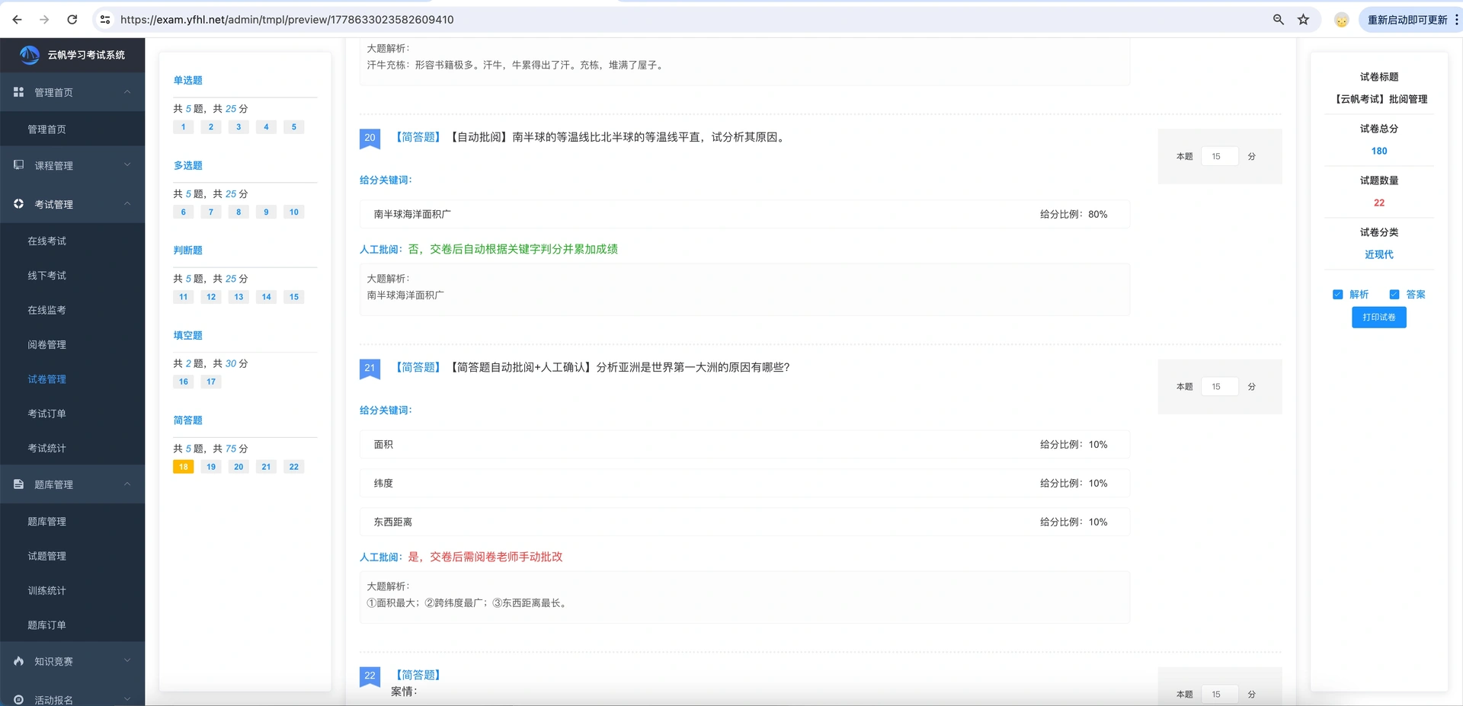Click question 21 score input field
The width and height of the screenshot is (1463, 706).
(1220, 387)
